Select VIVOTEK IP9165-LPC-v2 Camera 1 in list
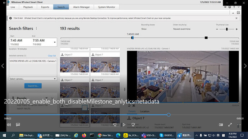This screenshot has height=139, width=248. coord(33,61)
